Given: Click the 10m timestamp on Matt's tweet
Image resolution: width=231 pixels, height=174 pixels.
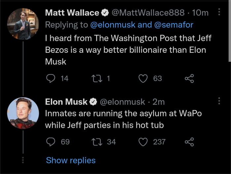Looking at the screenshot, I should point(200,13).
